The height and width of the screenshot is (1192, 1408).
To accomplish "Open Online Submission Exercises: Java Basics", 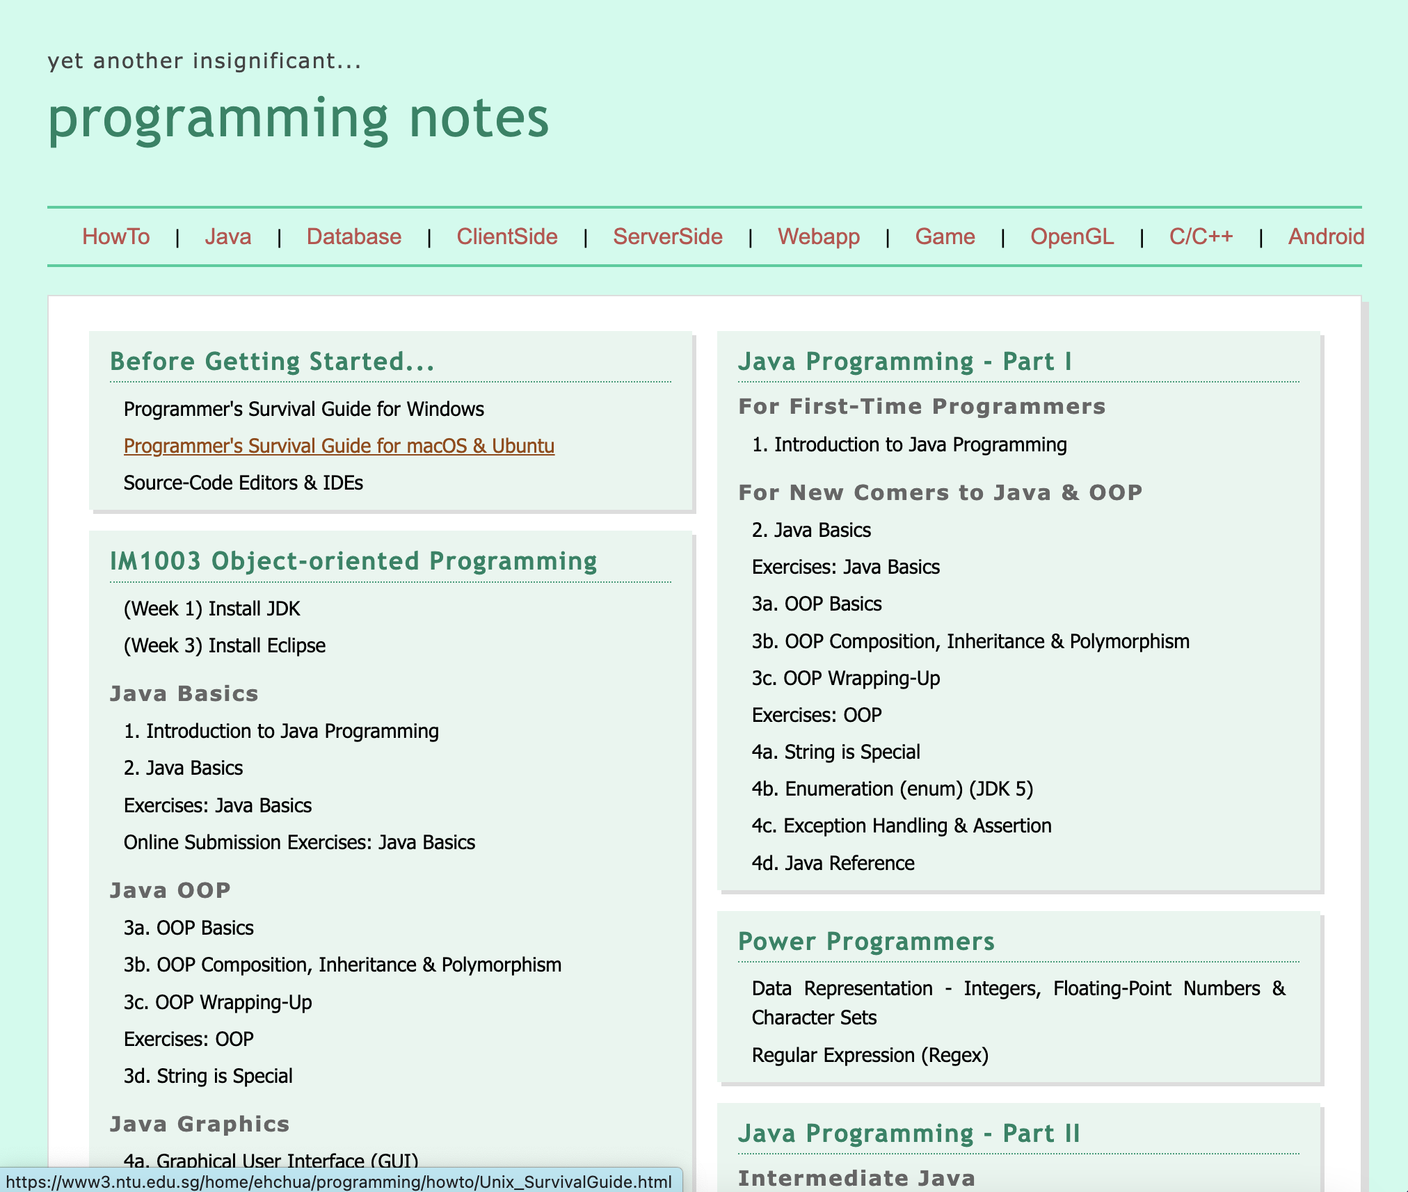I will 300,842.
